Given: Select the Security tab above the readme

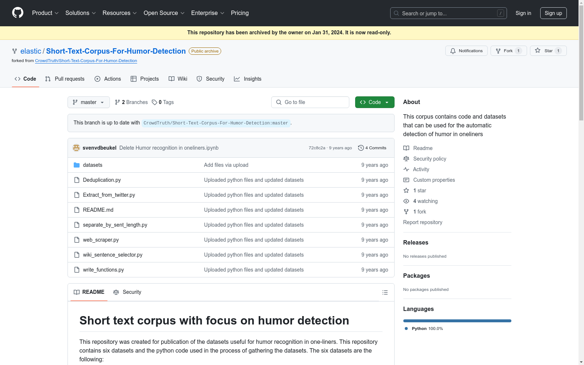Looking at the screenshot, I should coord(127,292).
